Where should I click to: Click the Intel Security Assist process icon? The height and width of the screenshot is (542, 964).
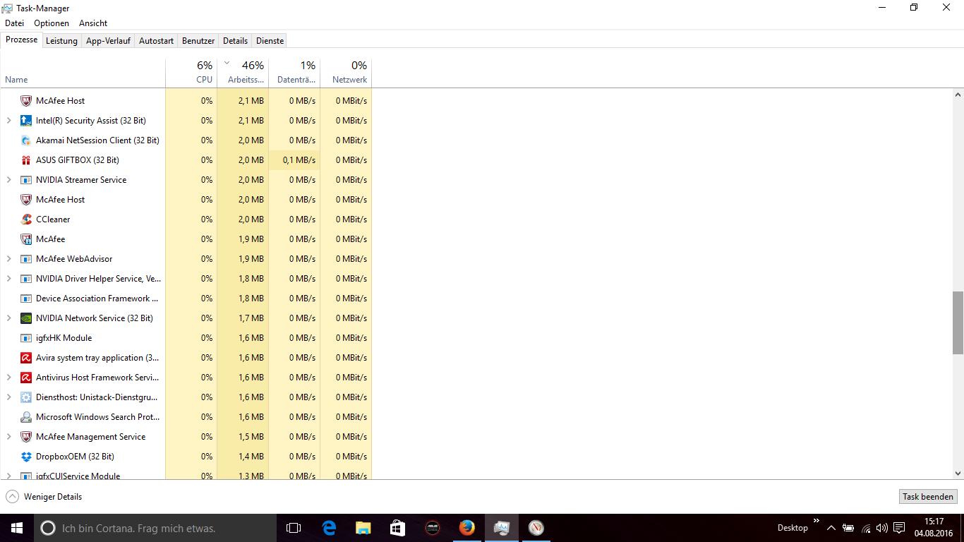coord(26,121)
